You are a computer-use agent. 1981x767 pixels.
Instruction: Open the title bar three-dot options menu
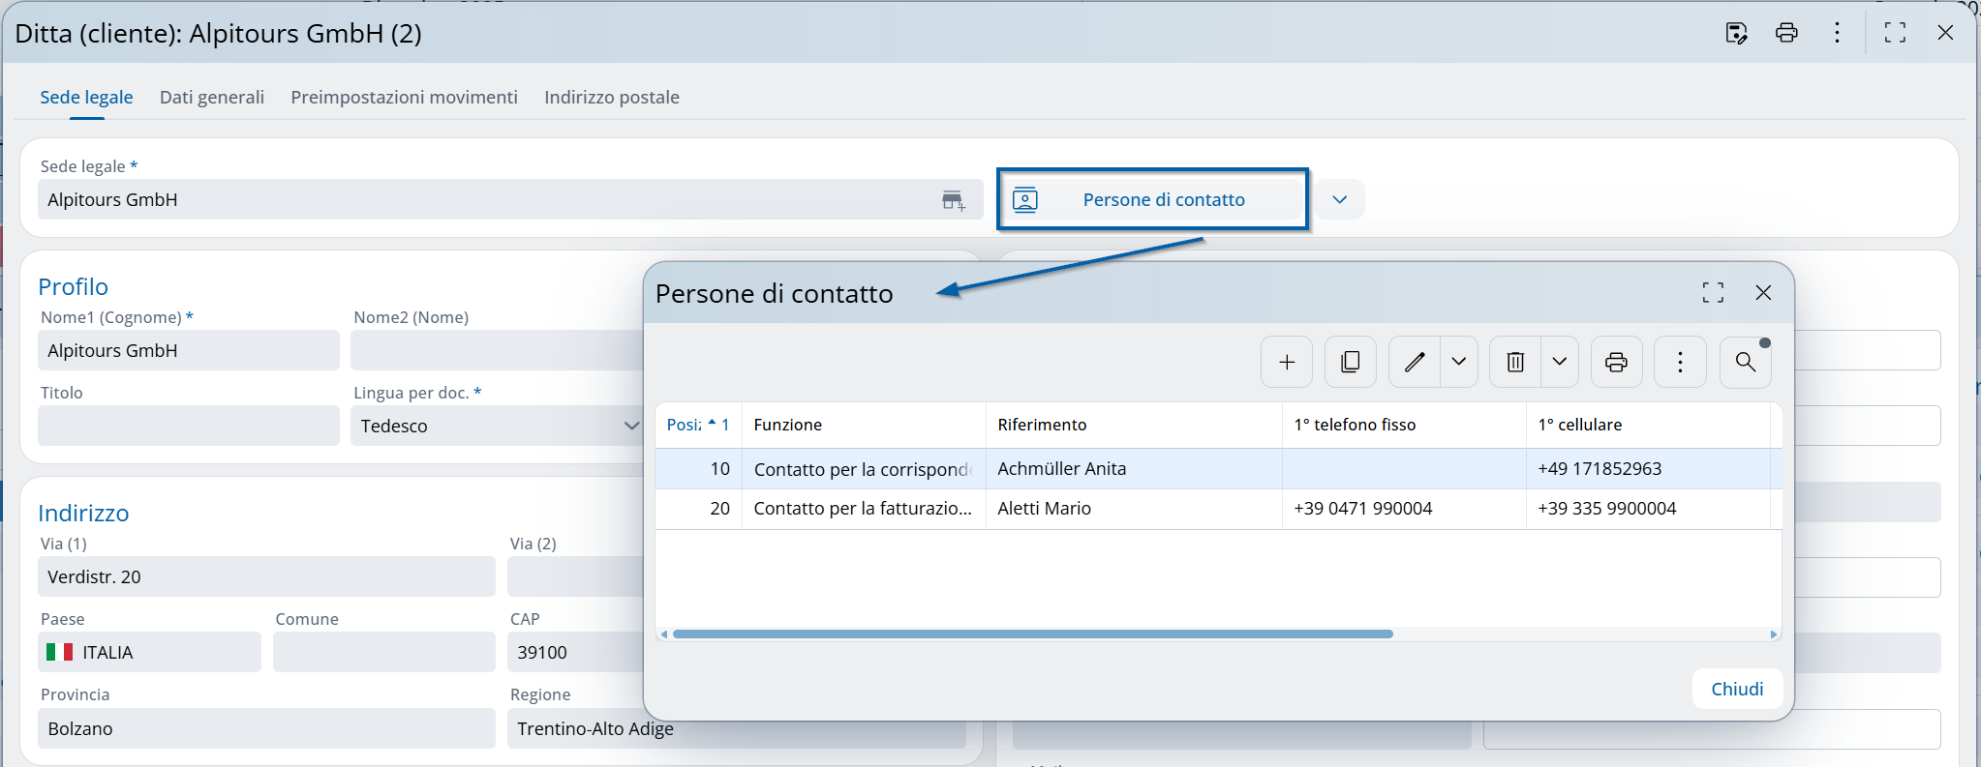coord(1837,33)
